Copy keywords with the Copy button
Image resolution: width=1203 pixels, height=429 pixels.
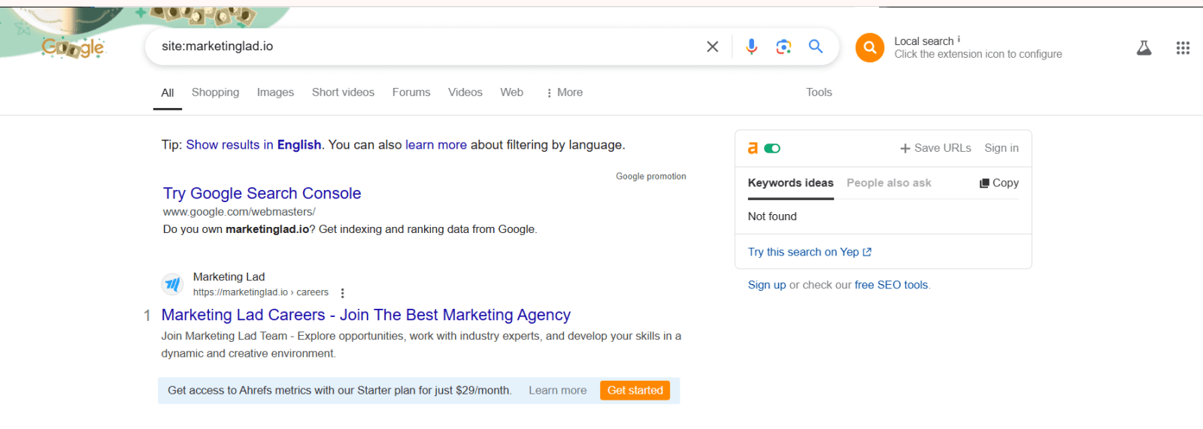999,183
